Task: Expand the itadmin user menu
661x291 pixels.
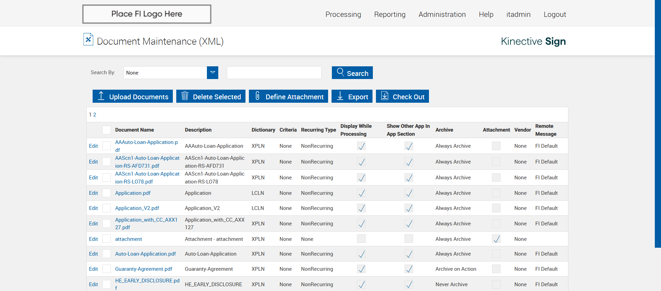Action: (518, 14)
